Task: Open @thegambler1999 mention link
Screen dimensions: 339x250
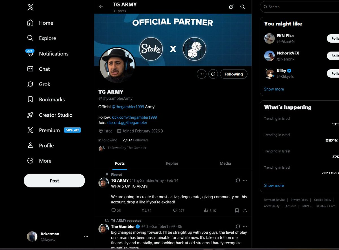Action: 128,107
